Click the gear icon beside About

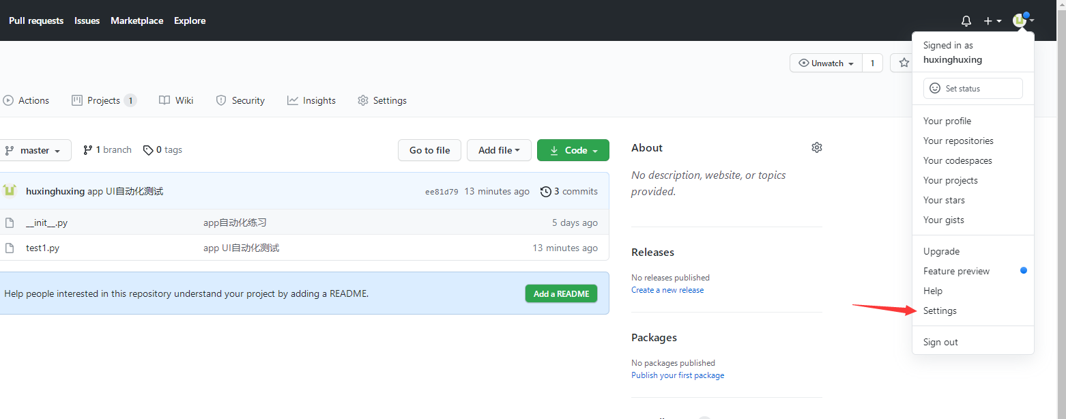pos(816,147)
